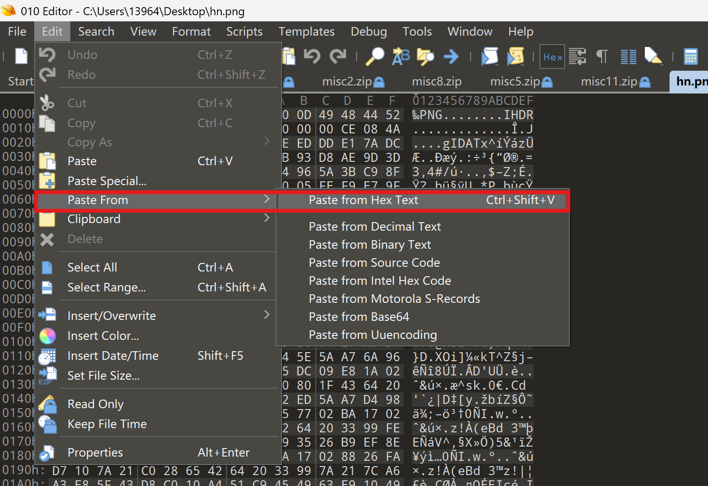Image resolution: width=708 pixels, height=486 pixels.
Task: Open the Scripts menu
Action: 244,31
